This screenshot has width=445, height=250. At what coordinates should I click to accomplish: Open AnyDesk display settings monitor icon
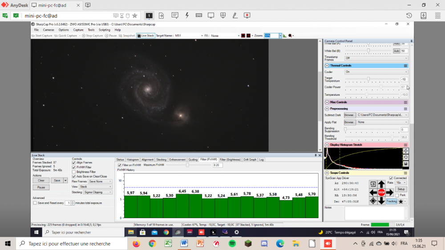pos(211,16)
